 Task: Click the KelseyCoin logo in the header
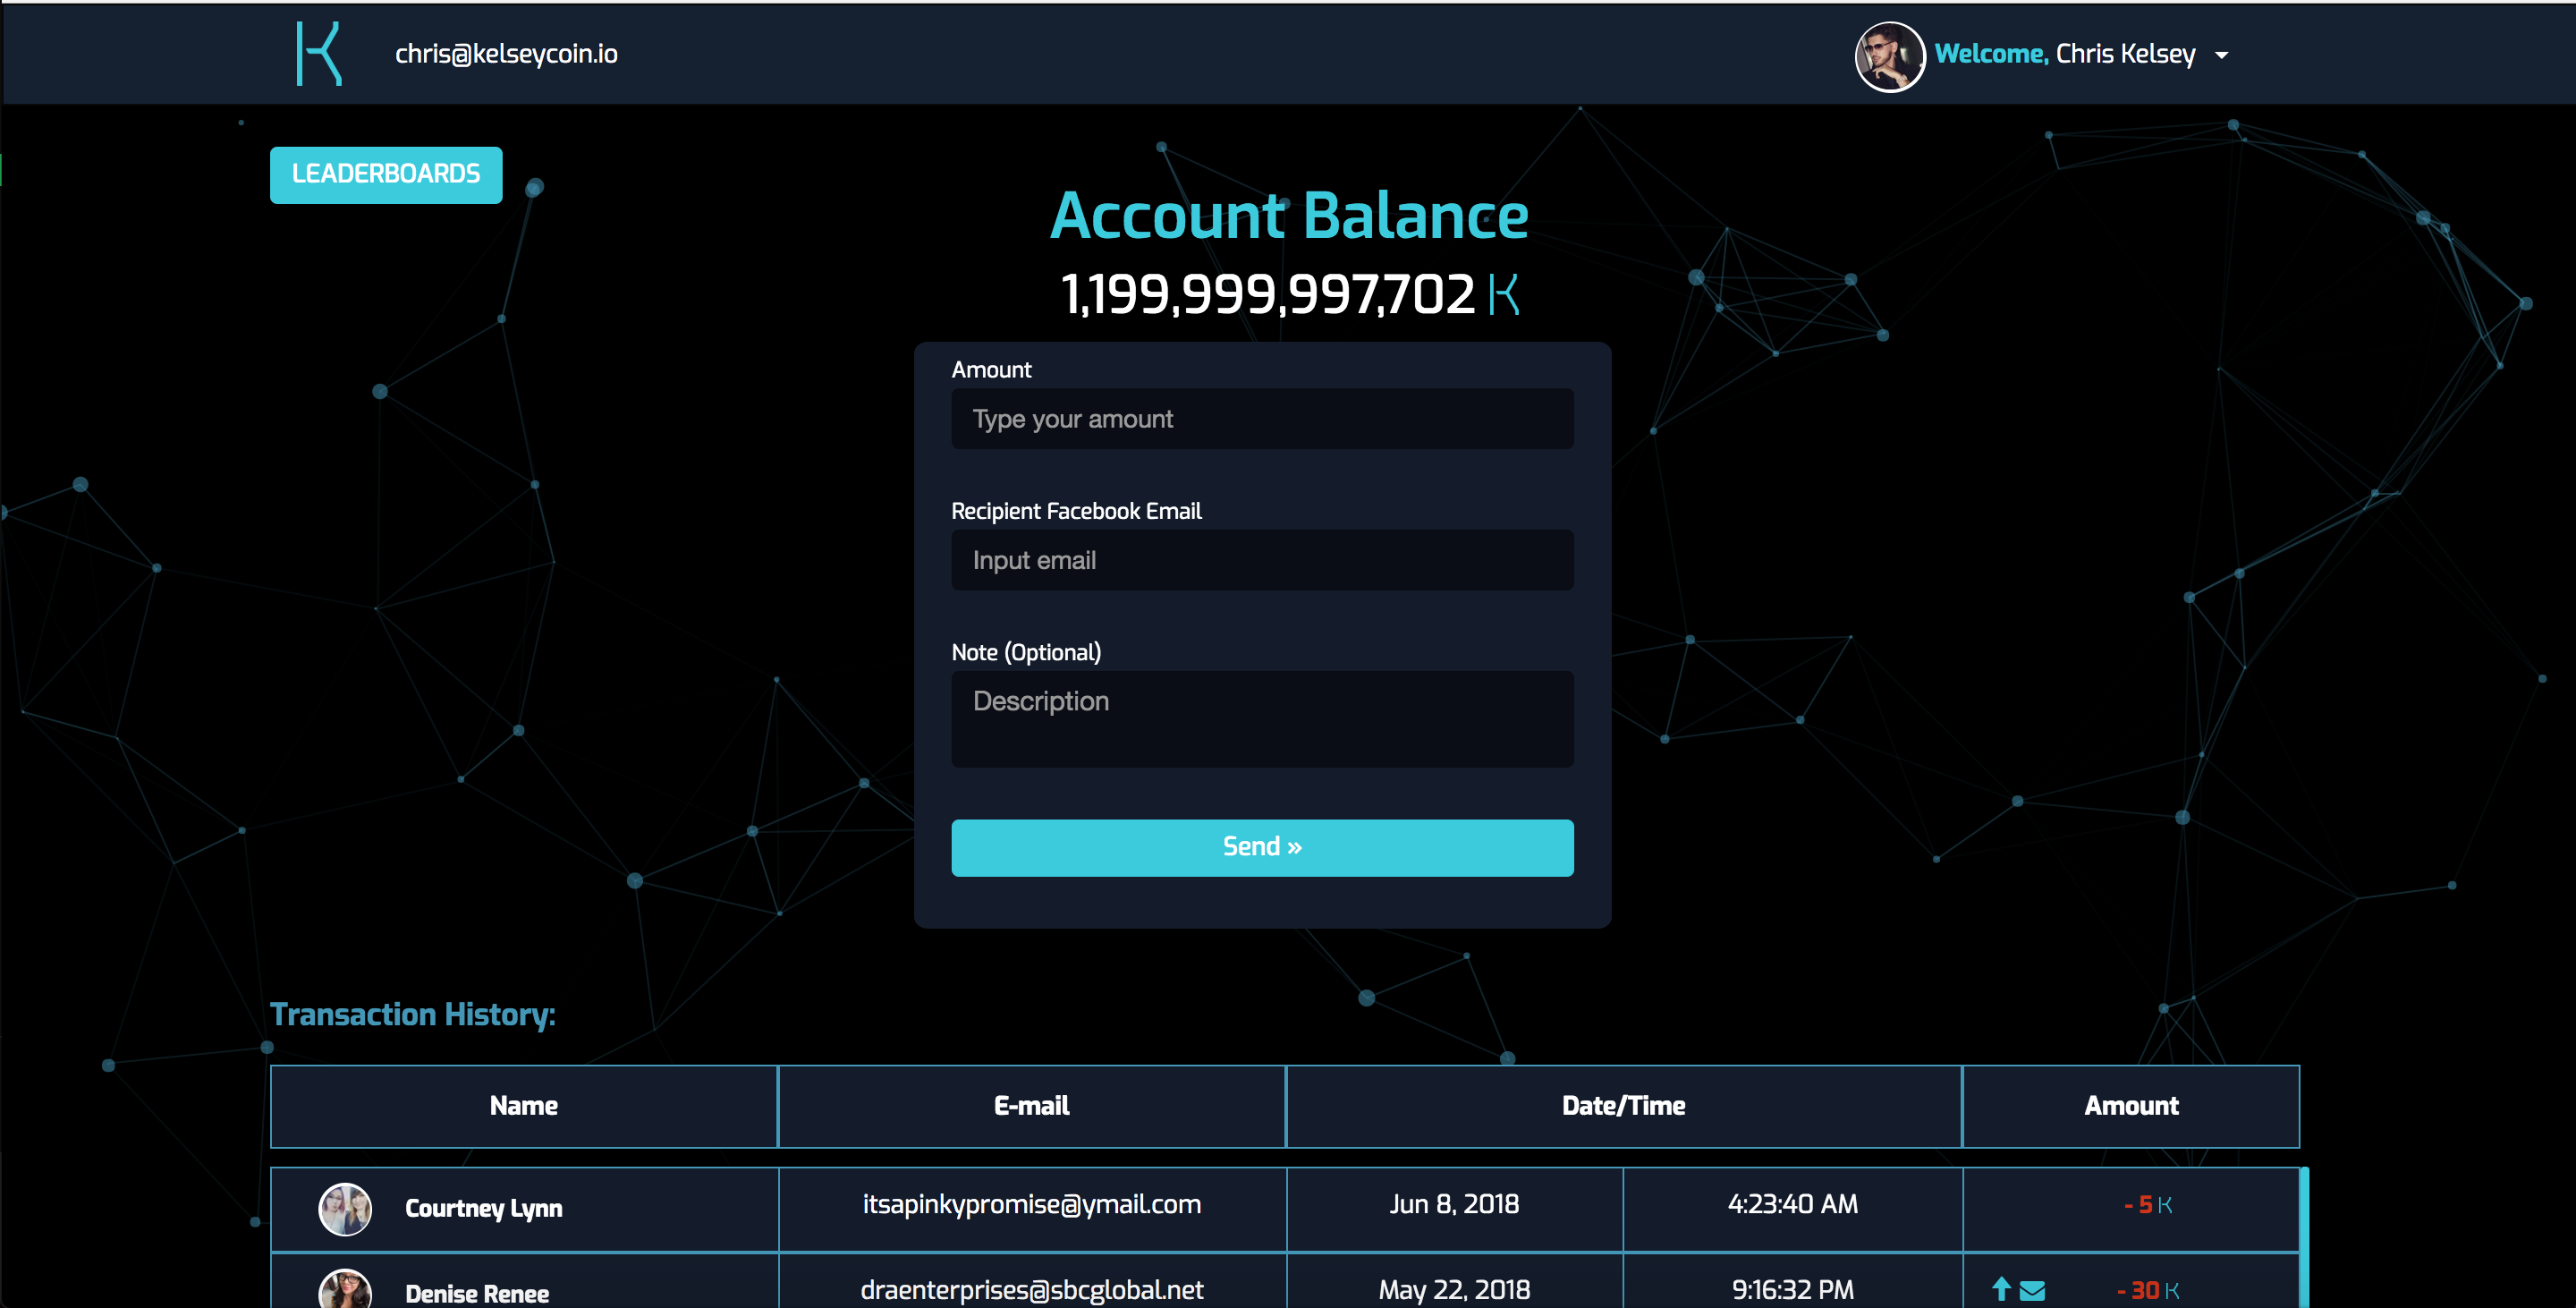pos(318,53)
